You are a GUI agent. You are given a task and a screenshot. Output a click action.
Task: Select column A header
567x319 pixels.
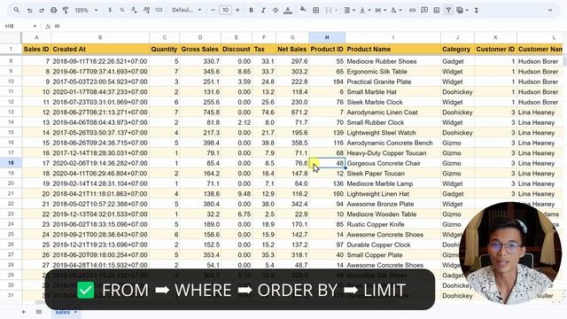pos(36,37)
